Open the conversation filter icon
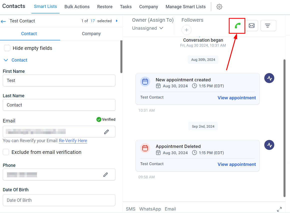 (268, 25)
